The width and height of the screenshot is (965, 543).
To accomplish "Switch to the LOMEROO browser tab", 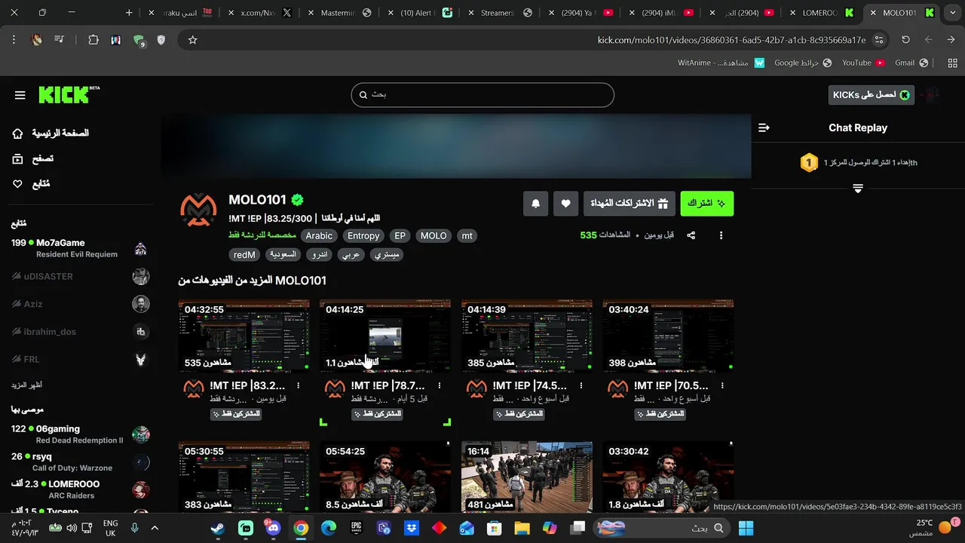I will [820, 13].
